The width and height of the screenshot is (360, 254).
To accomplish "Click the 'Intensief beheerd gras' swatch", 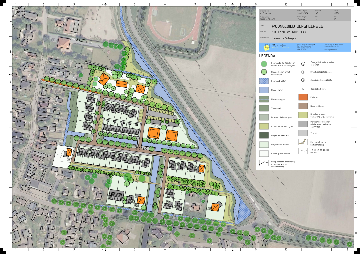I will click(264, 117).
